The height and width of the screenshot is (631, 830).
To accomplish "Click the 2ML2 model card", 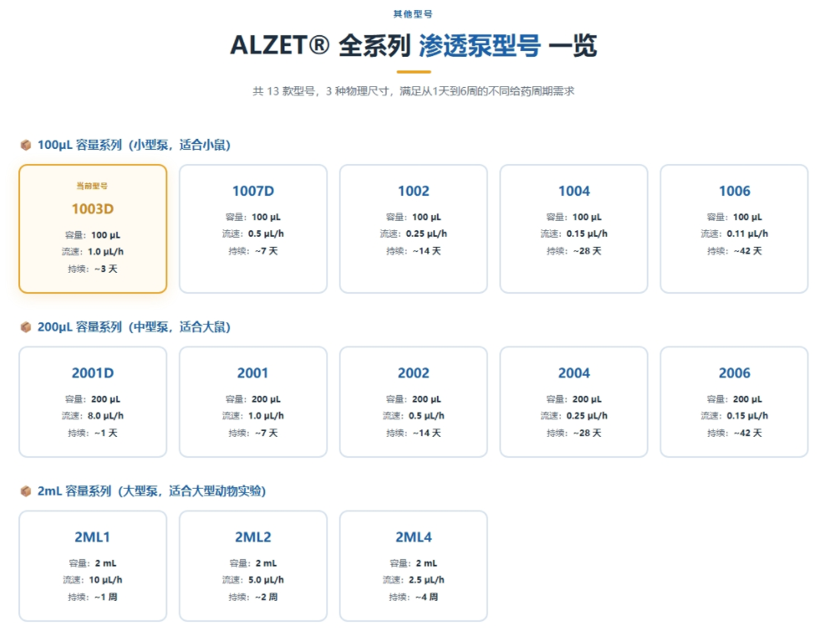I will click(253, 565).
